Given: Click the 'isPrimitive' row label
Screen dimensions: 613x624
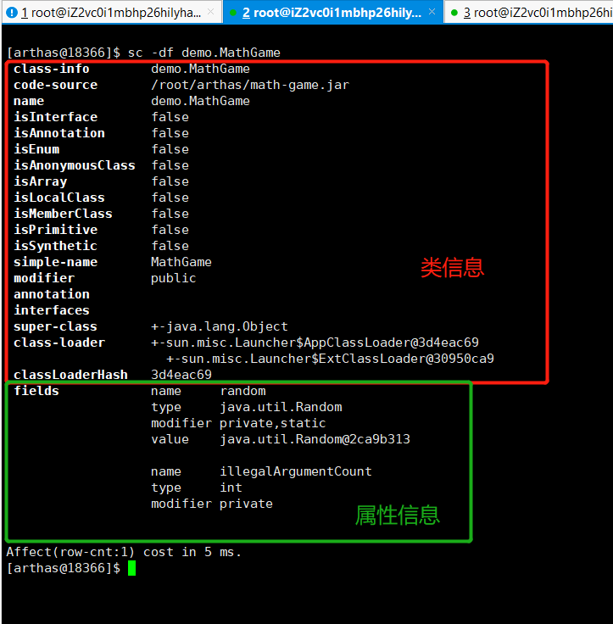Looking at the screenshot, I should click(x=56, y=230).
